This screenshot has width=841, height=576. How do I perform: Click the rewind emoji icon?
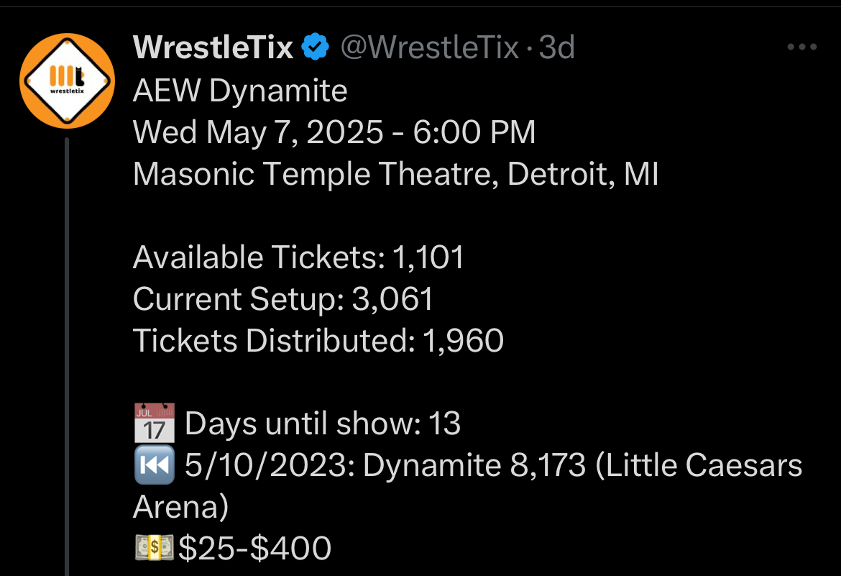pyautogui.click(x=155, y=466)
